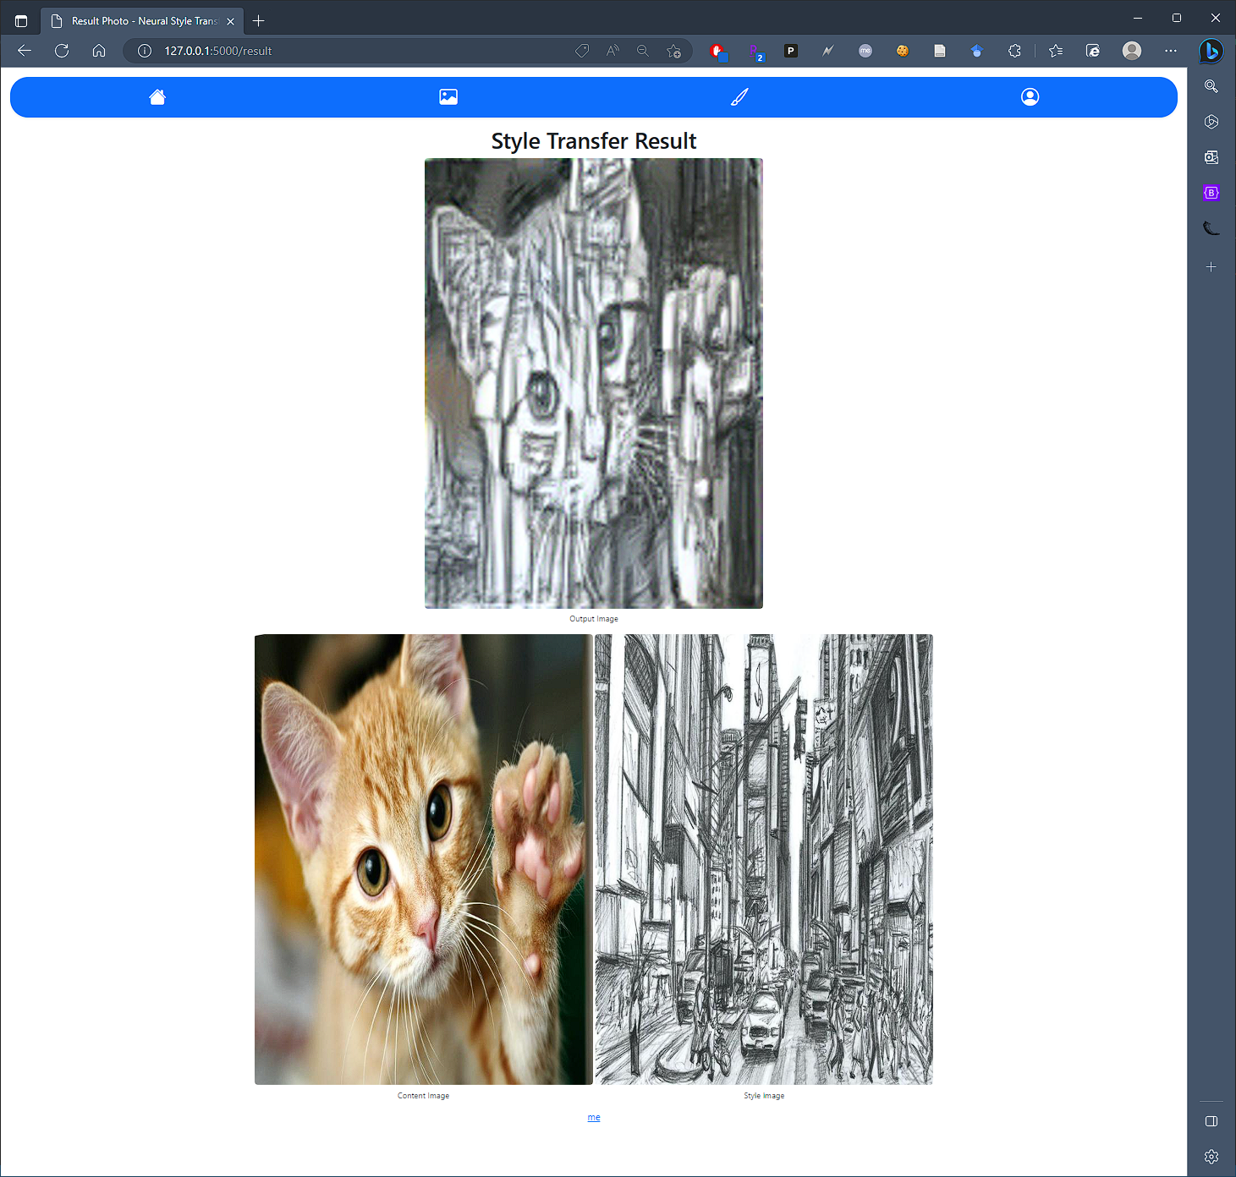Screen dimensions: 1236x1177
Task: Open Outlook from the Edge sidebar
Action: pyautogui.click(x=1211, y=156)
